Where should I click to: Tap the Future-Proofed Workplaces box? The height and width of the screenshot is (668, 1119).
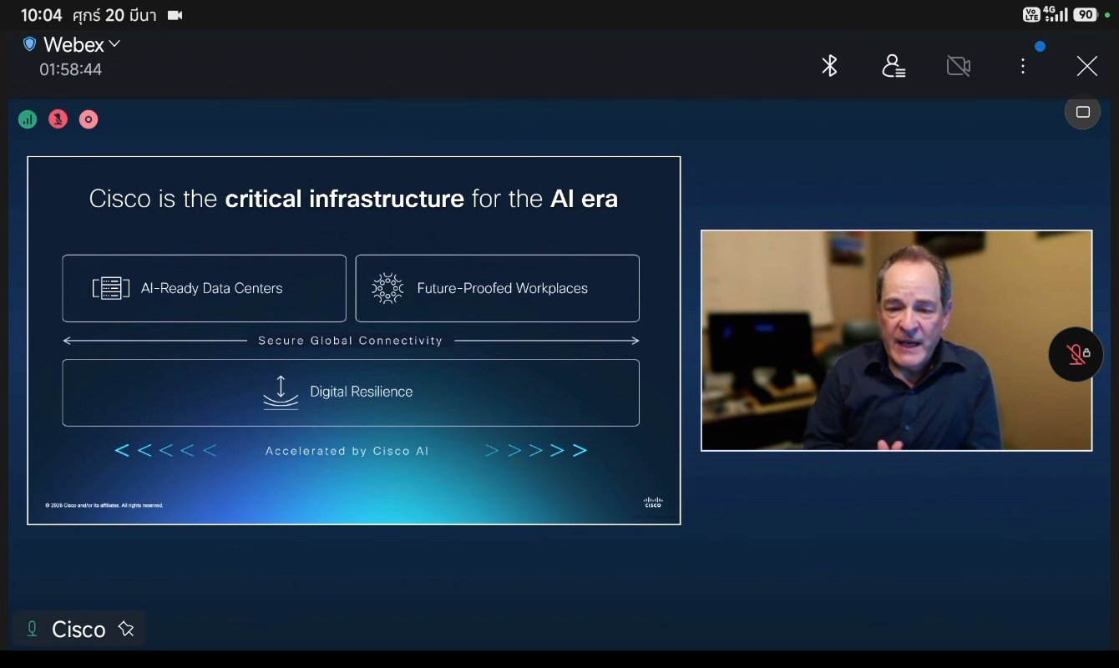(x=497, y=288)
